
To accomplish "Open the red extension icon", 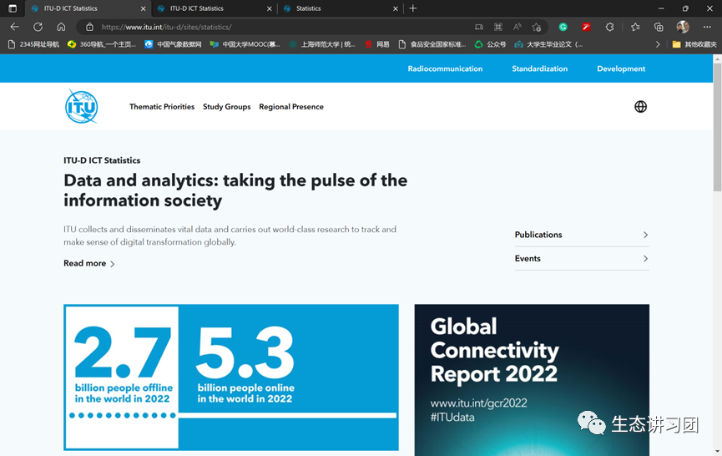I will 586,28.
